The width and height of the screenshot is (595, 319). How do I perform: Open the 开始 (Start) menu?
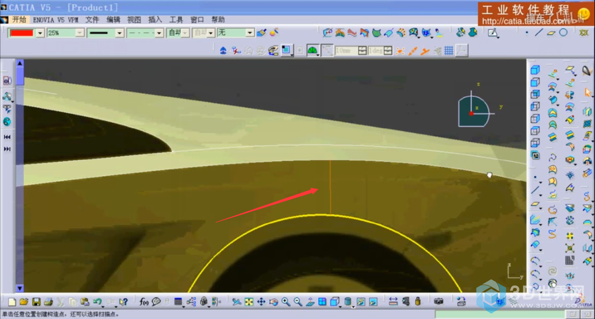tap(19, 20)
